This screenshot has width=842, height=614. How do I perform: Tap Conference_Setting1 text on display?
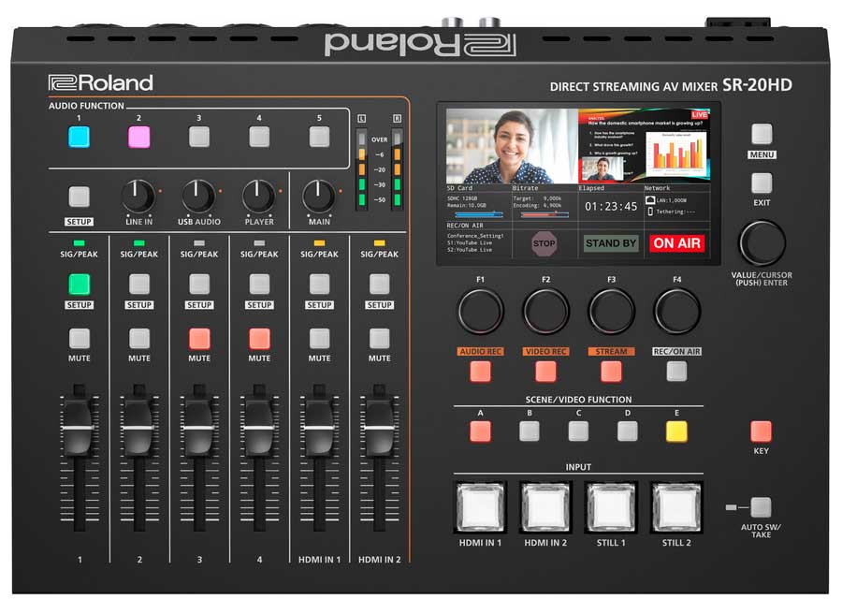pyautogui.click(x=476, y=236)
